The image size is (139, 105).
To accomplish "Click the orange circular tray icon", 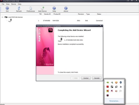I will click(116, 82).
